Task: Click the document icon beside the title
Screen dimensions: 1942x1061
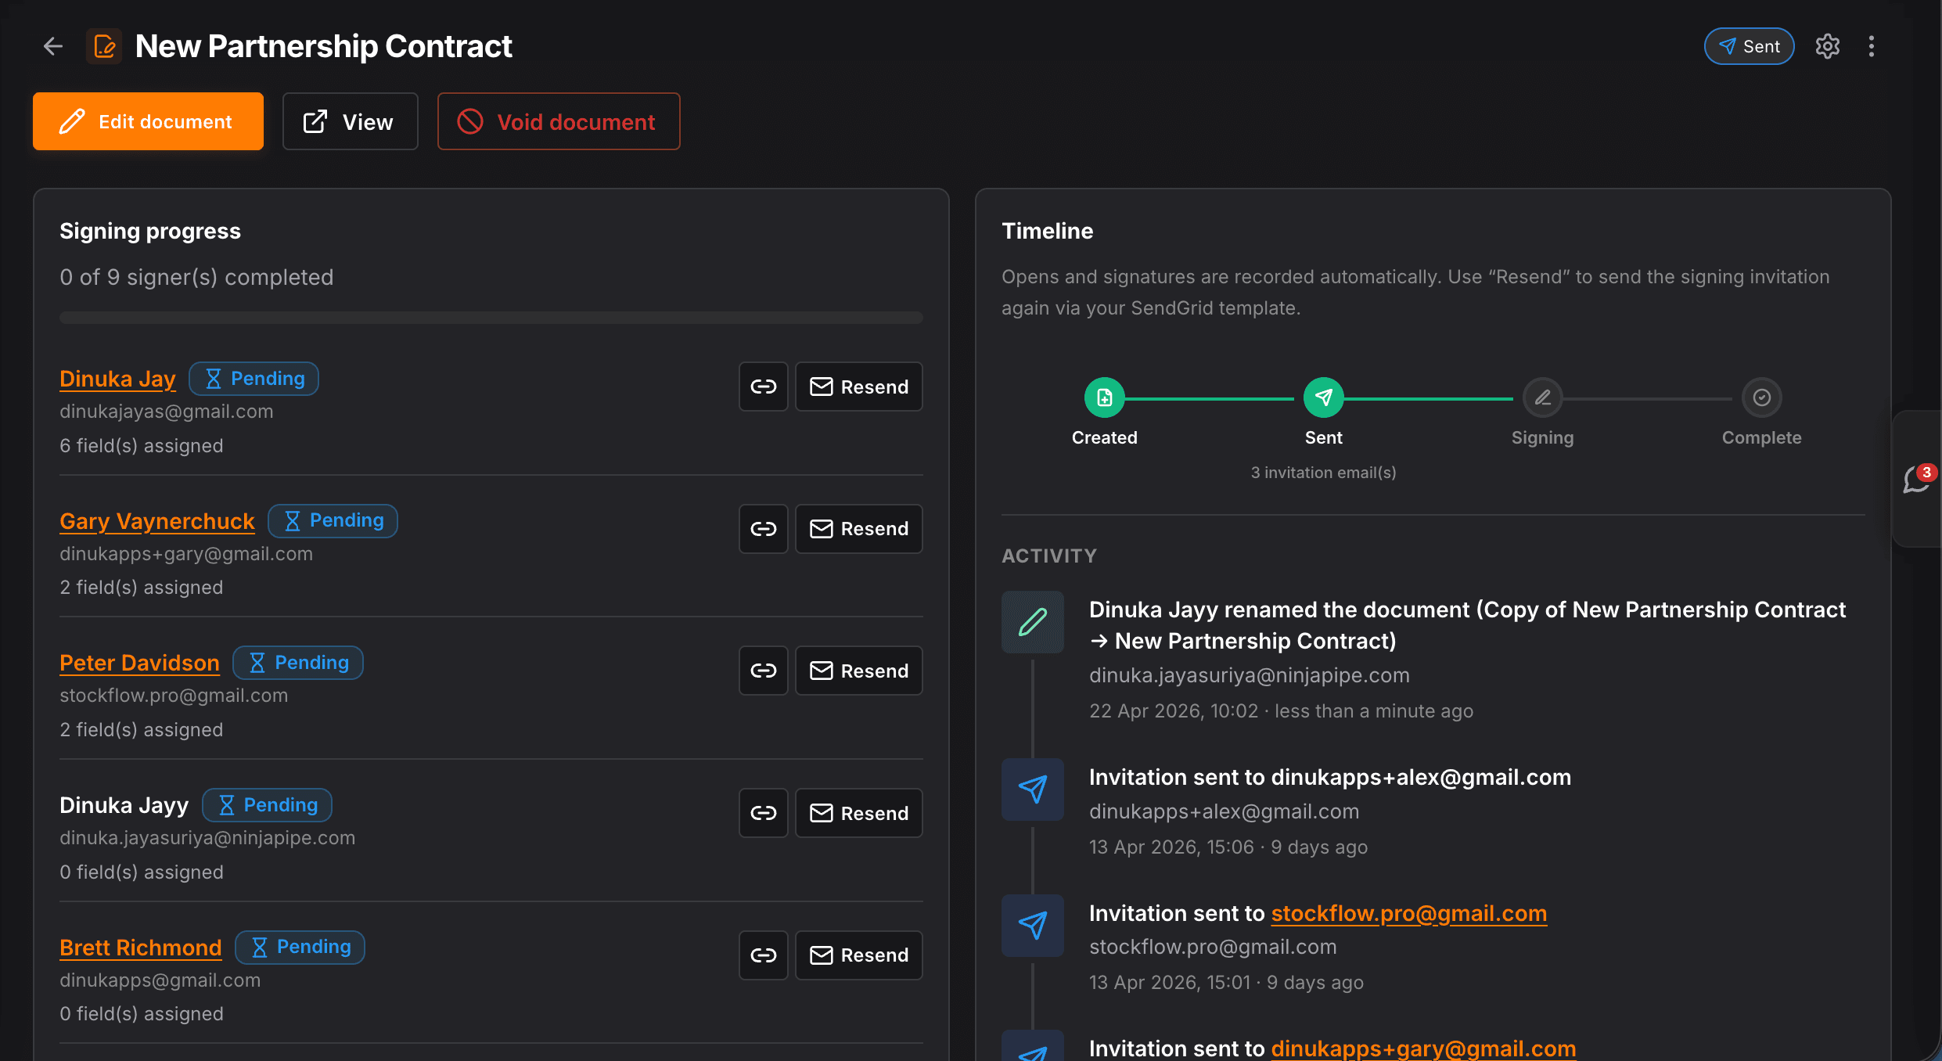Action: click(x=104, y=46)
